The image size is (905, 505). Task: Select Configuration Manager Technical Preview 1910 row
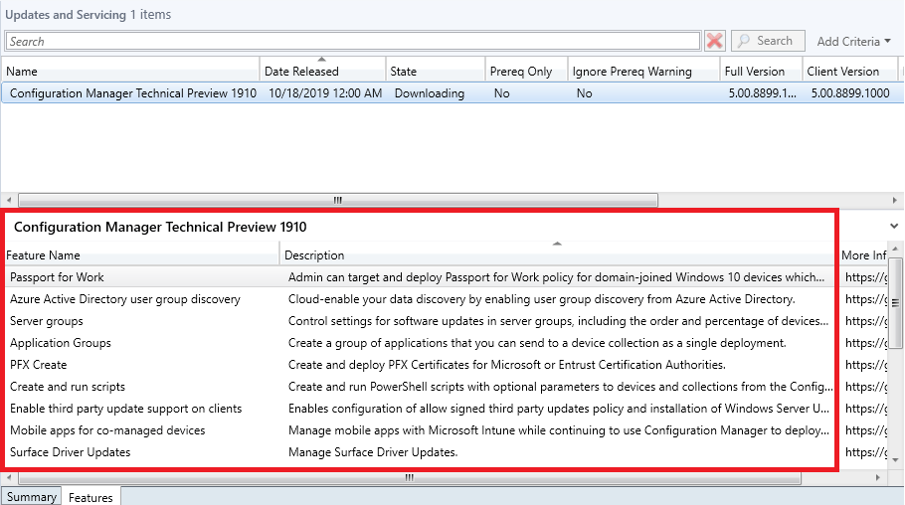click(x=132, y=93)
